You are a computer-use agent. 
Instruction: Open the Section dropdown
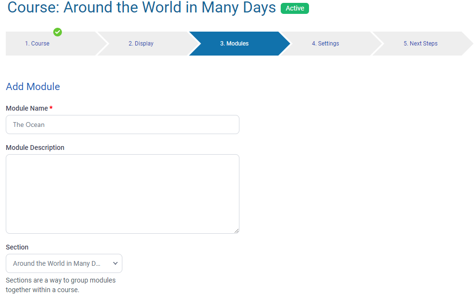coord(64,263)
